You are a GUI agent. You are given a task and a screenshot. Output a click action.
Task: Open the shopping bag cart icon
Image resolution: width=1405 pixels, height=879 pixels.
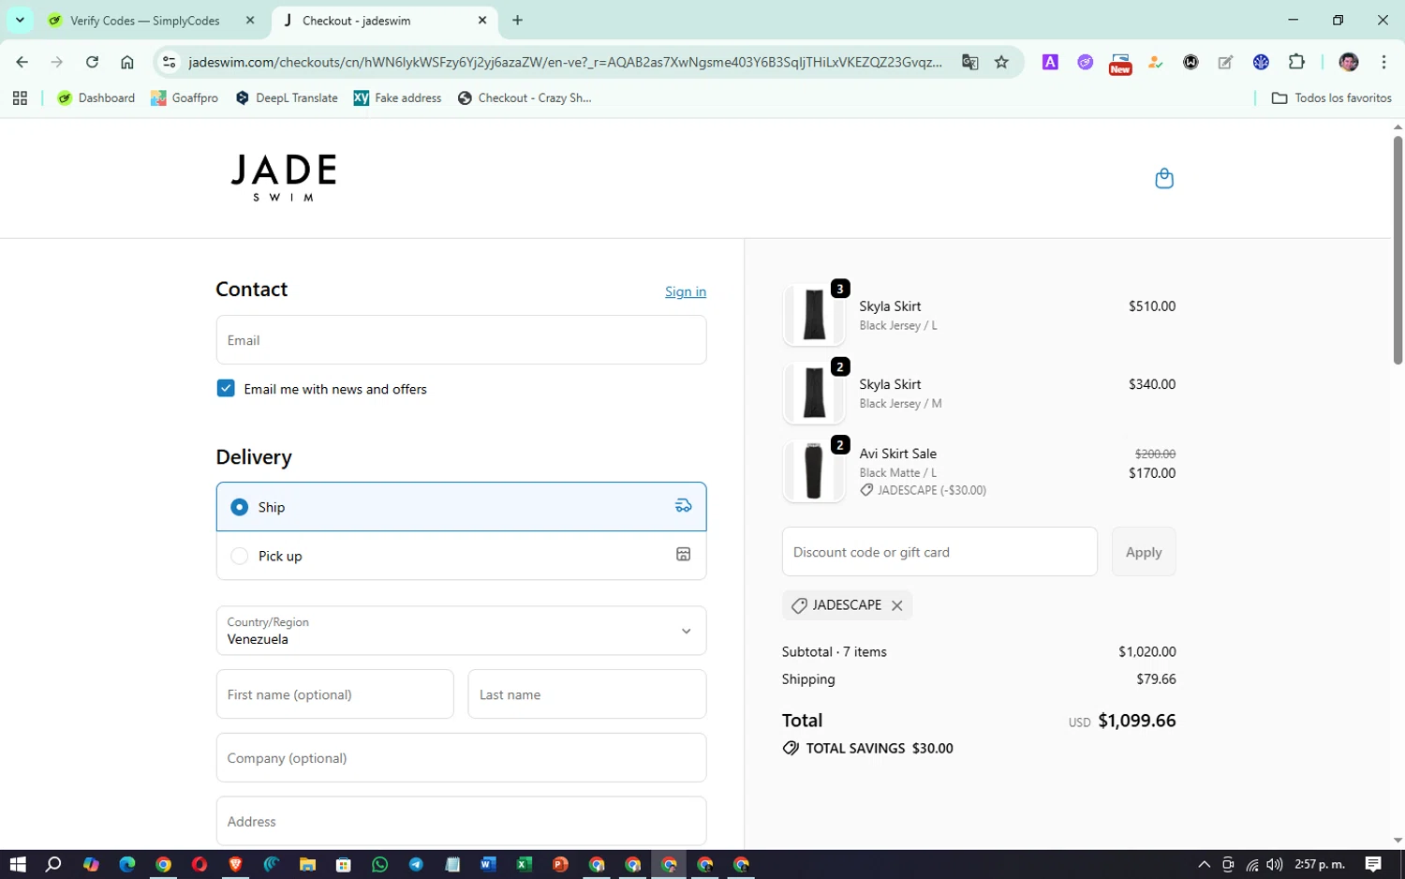(x=1164, y=178)
